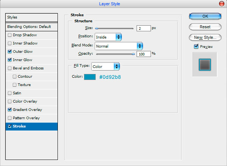Enable the Satin checkbox
The image size is (227, 166).
(9, 93)
